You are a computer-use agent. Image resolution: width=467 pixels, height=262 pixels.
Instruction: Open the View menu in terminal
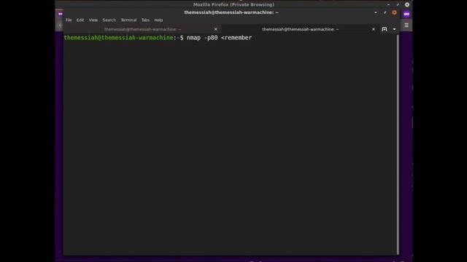93,20
